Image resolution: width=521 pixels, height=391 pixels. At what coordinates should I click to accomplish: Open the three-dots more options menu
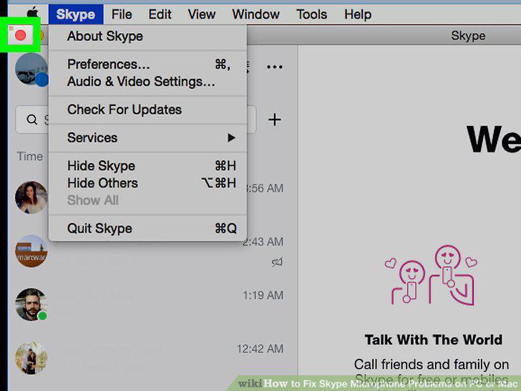point(275,67)
